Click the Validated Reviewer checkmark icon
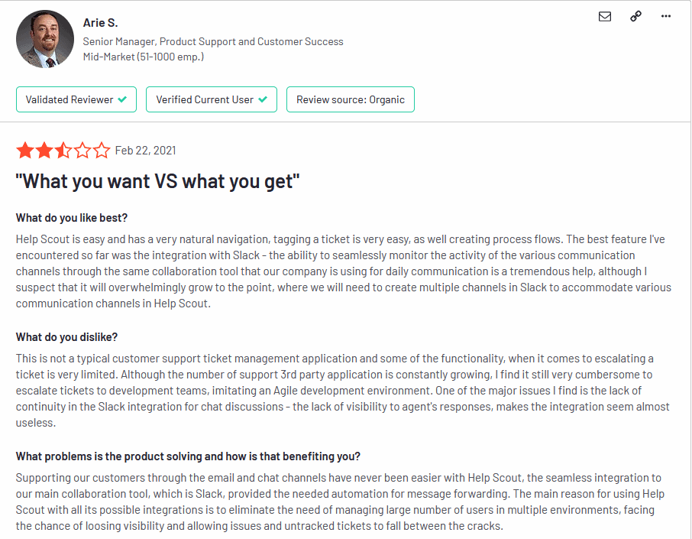This screenshot has width=692, height=539. (x=122, y=99)
